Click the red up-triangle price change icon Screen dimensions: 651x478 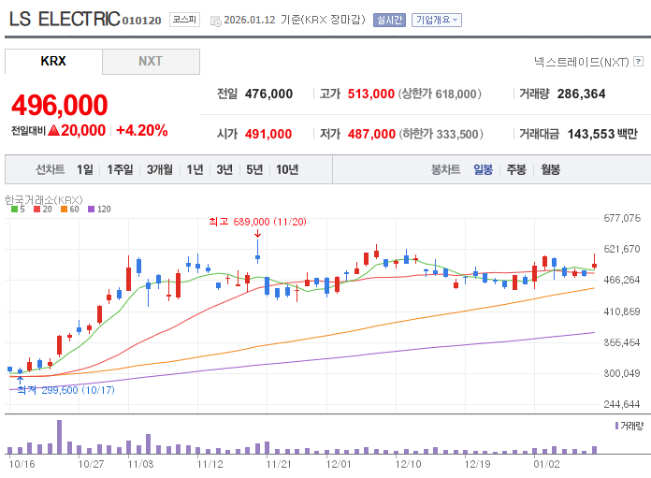(x=53, y=130)
